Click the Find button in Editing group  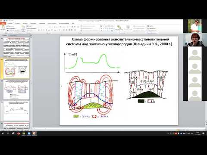pos(151,26)
